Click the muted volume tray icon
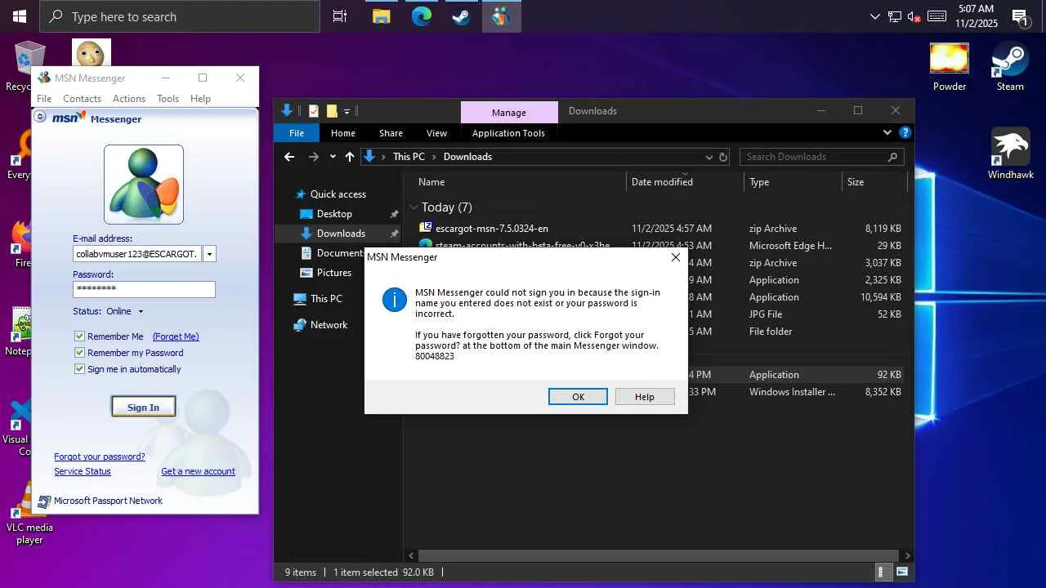The height and width of the screenshot is (588, 1046). click(x=914, y=16)
